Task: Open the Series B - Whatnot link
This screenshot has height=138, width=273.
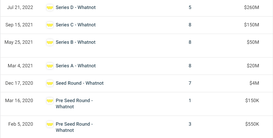Action: [x=76, y=42]
